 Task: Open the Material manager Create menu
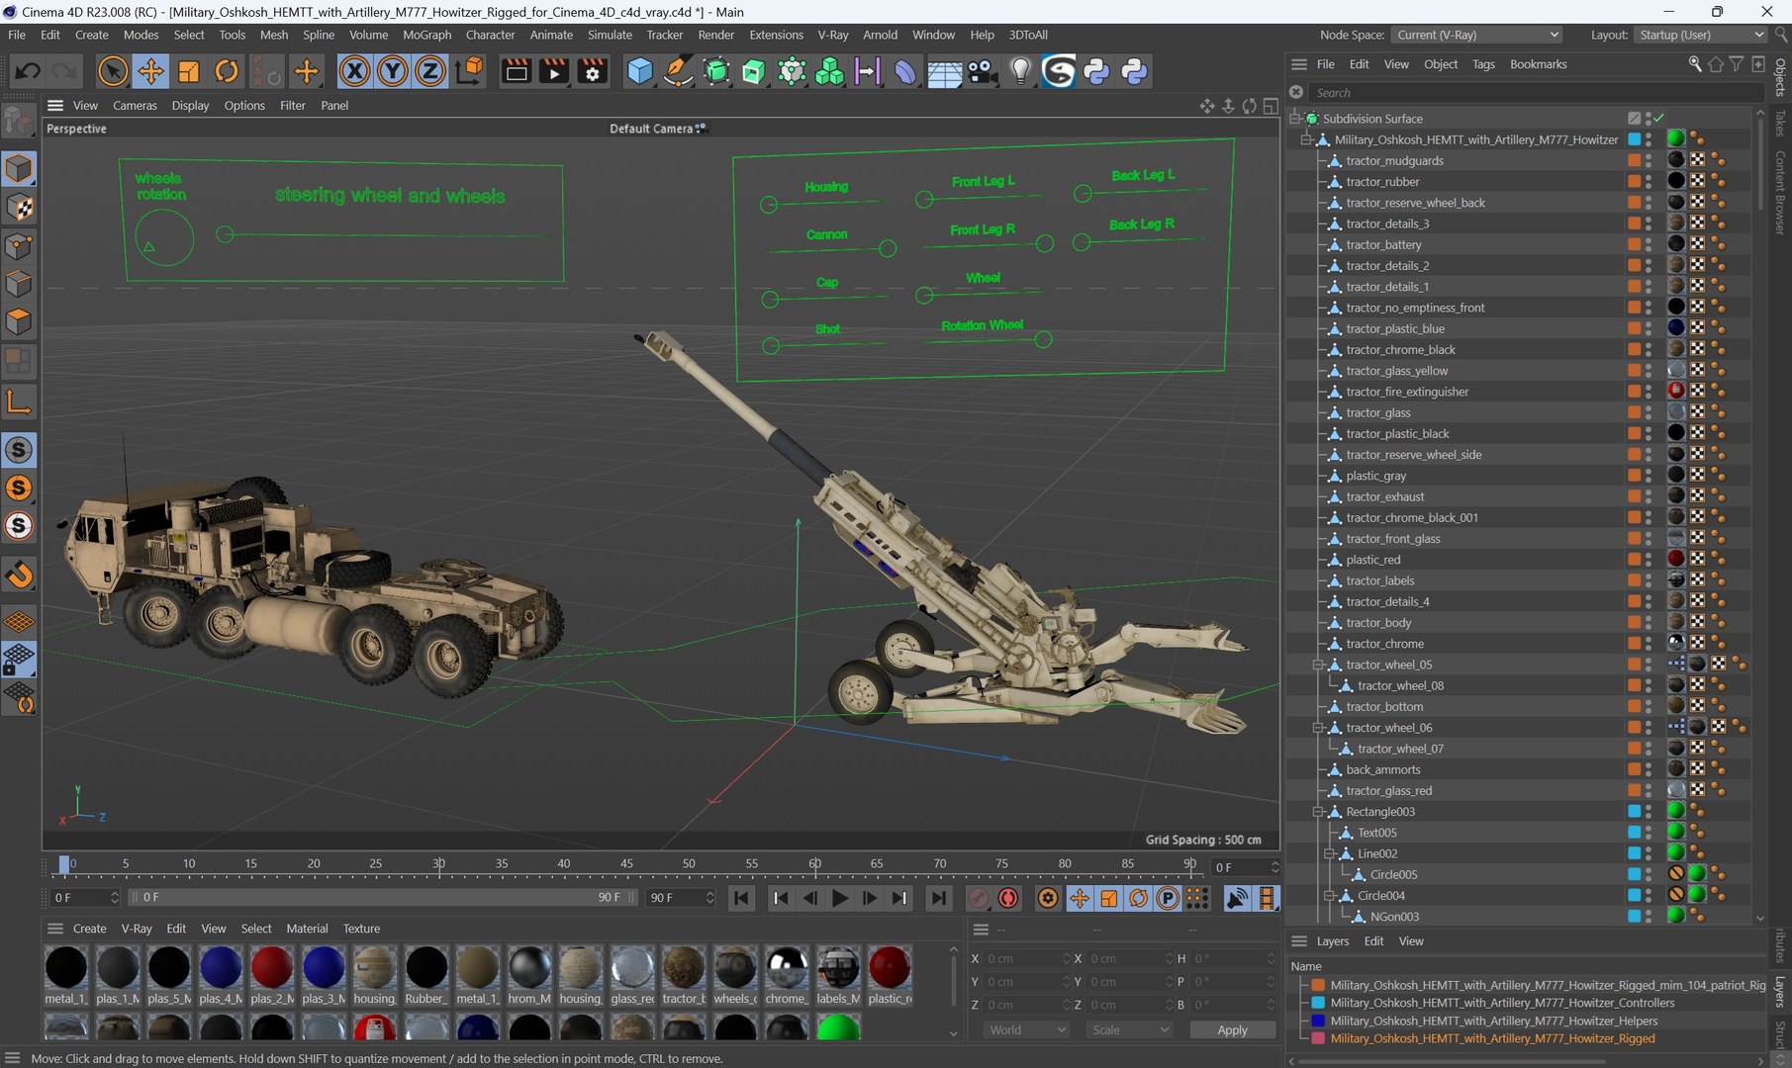pyautogui.click(x=89, y=929)
